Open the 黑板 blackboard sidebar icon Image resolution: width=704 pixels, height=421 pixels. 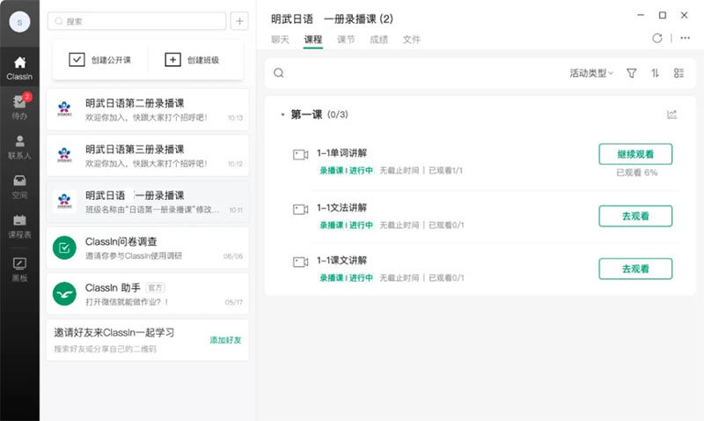pos(19,268)
